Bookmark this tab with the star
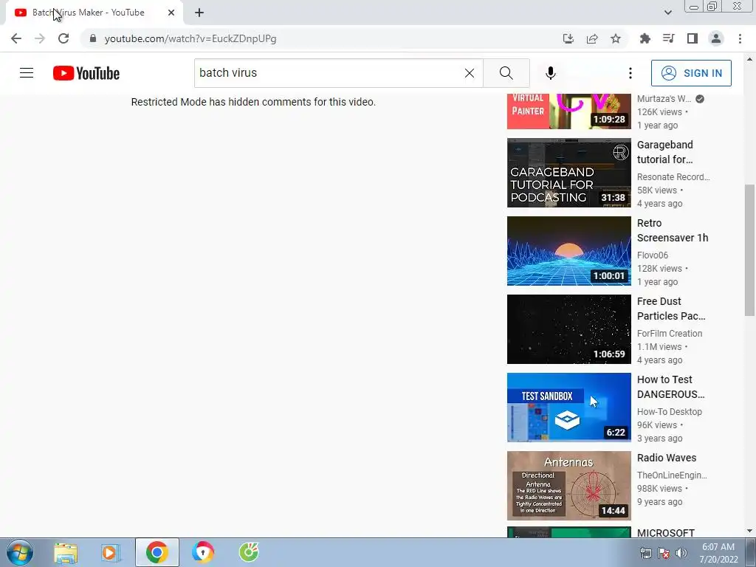The width and height of the screenshot is (756, 567). (x=616, y=38)
